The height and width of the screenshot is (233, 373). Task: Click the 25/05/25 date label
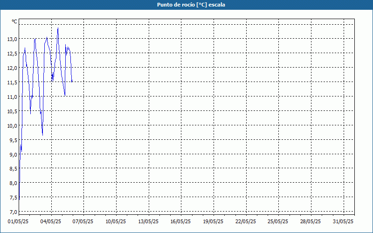[x=278, y=221]
